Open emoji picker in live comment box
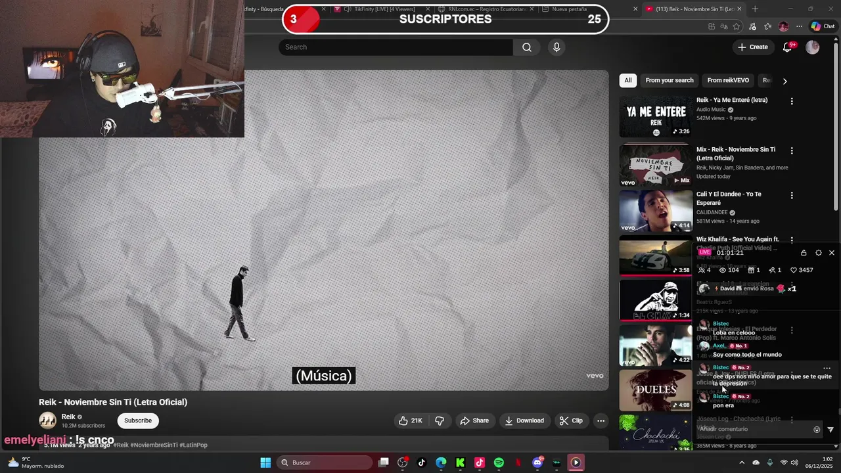Image resolution: width=841 pixels, height=473 pixels. tap(817, 430)
